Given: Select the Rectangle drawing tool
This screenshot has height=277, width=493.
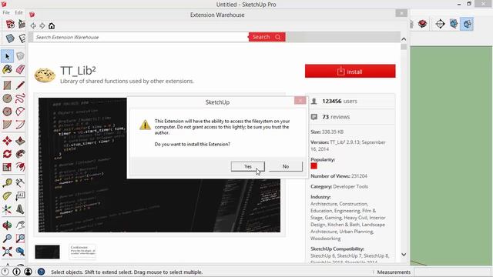Looking at the screenshot, I should pyautogui.click(x=7, y=85).
